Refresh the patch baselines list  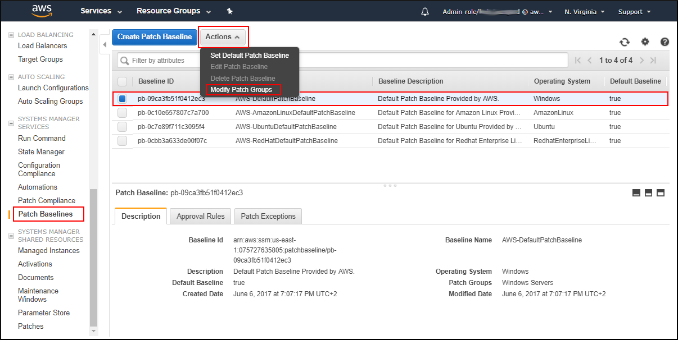[x=624, y=42]
